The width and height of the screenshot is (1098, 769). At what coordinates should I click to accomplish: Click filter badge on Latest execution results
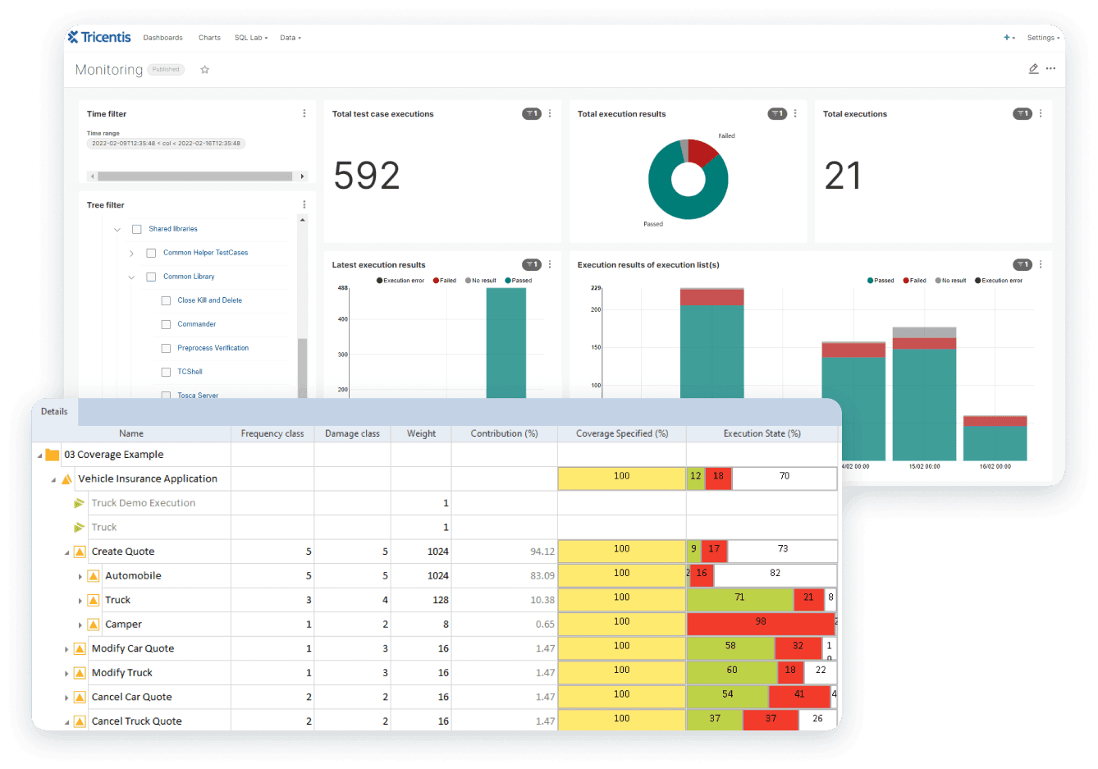pos(531,264)
